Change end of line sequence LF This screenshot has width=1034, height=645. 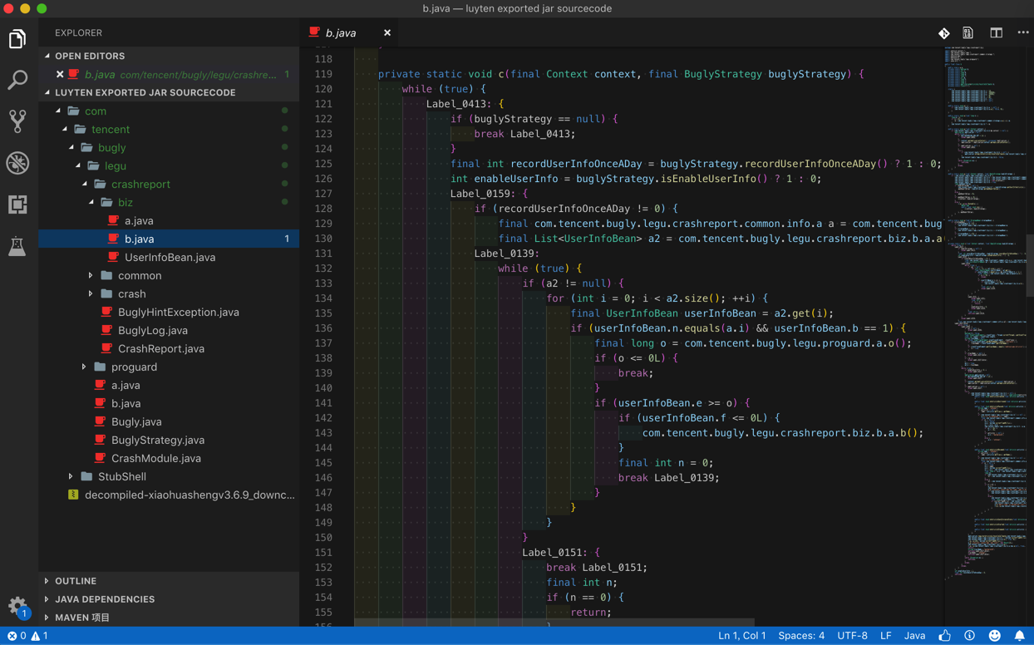pyautogui.click(x=886, y=636)
